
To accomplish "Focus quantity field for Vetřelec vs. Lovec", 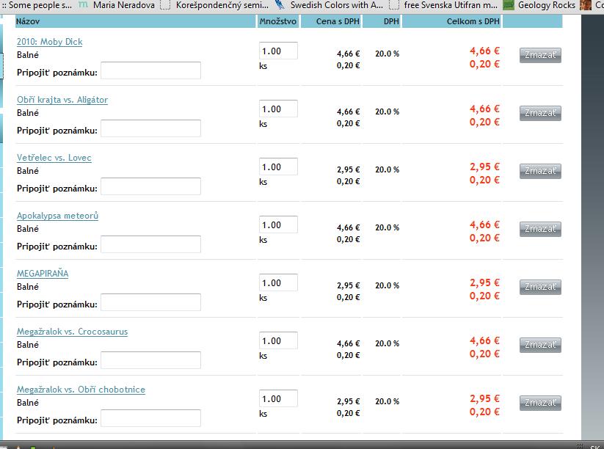I will tap(278, 167).
